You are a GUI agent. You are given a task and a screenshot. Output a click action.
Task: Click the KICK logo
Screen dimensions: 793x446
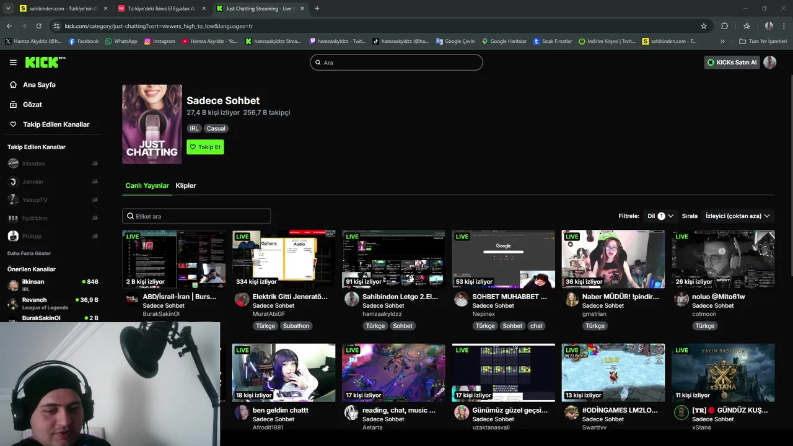click(x=45, y=62)
